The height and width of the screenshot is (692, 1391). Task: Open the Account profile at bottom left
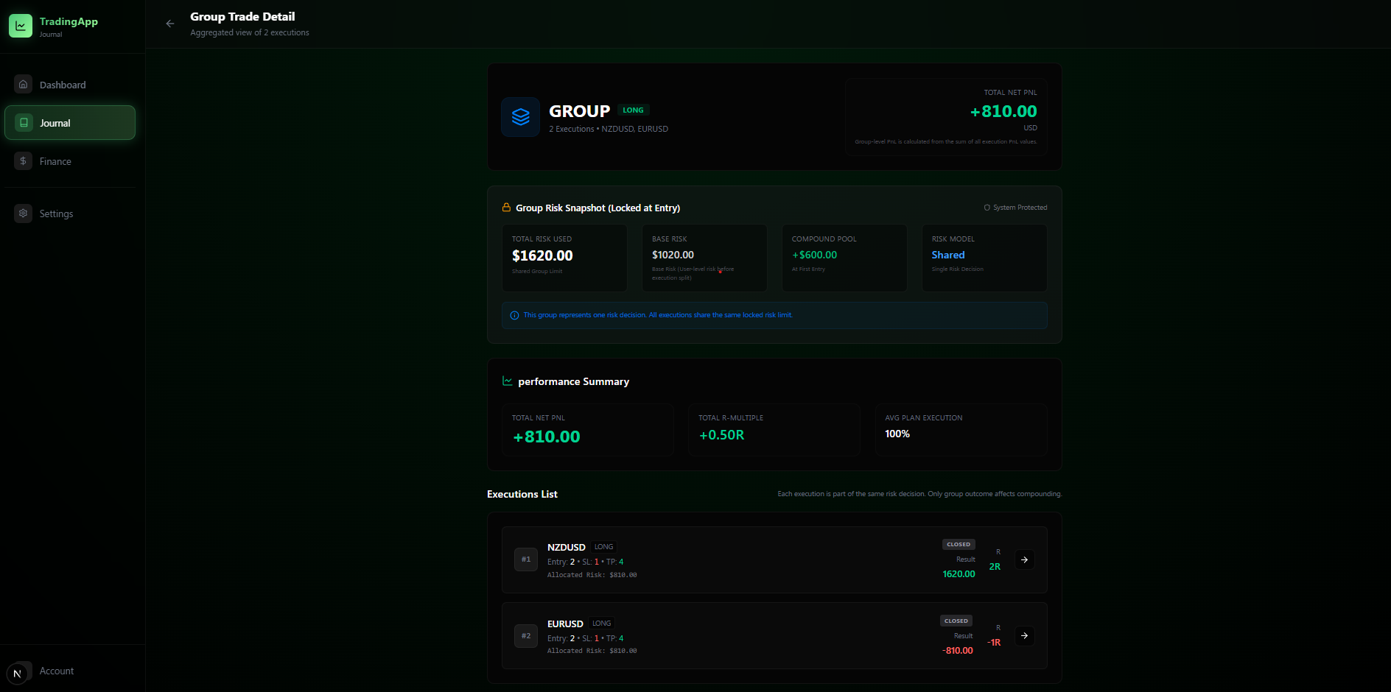click(x=57, y=671)
